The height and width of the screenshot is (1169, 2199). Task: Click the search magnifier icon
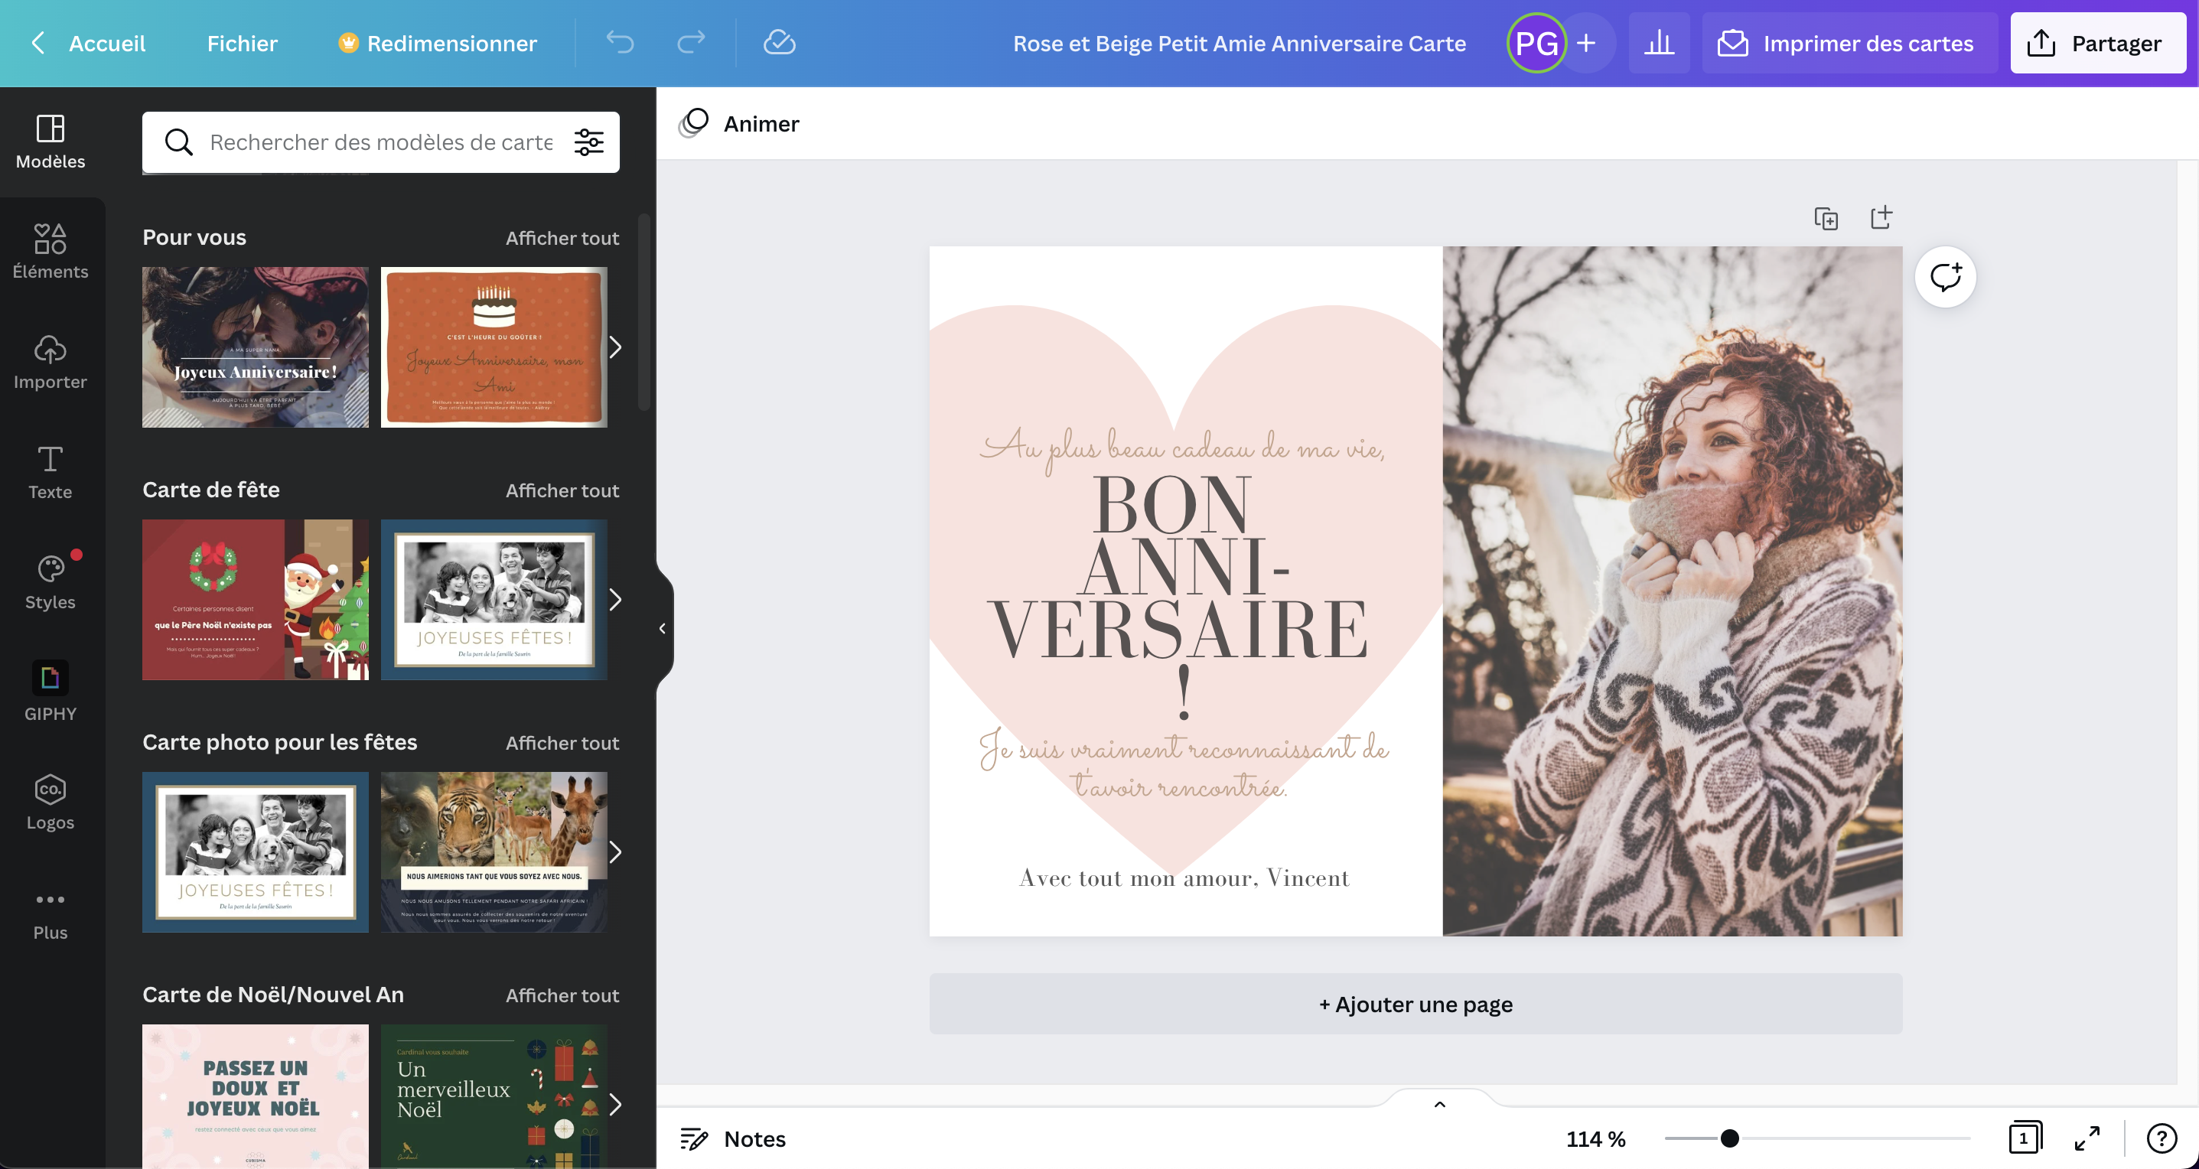pyautogui.click(x=178, y=142)
